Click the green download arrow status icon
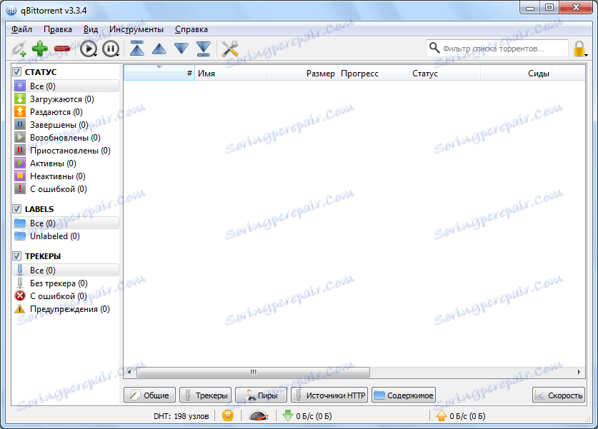 287,415
